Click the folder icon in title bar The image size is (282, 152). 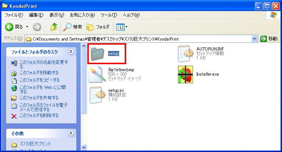point(5,6)
